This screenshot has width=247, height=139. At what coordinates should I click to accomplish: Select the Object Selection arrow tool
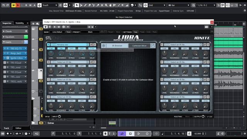pos(77,5)
